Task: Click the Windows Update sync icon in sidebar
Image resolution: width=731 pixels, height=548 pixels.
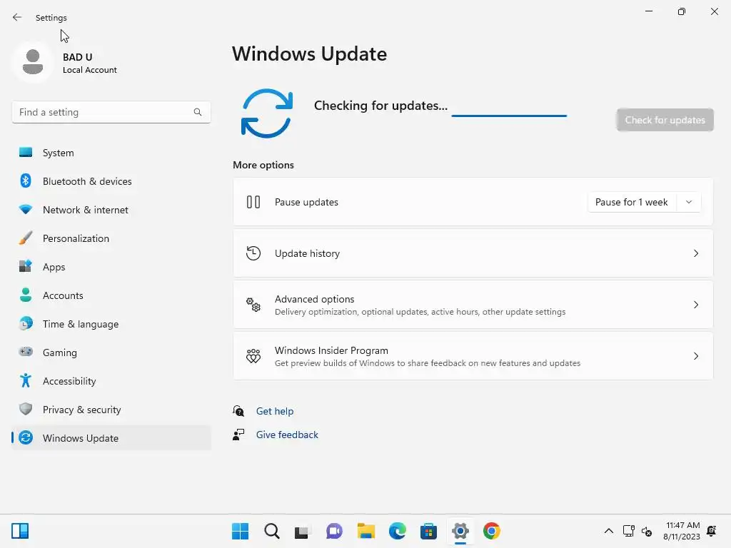Action: [26, 437]
